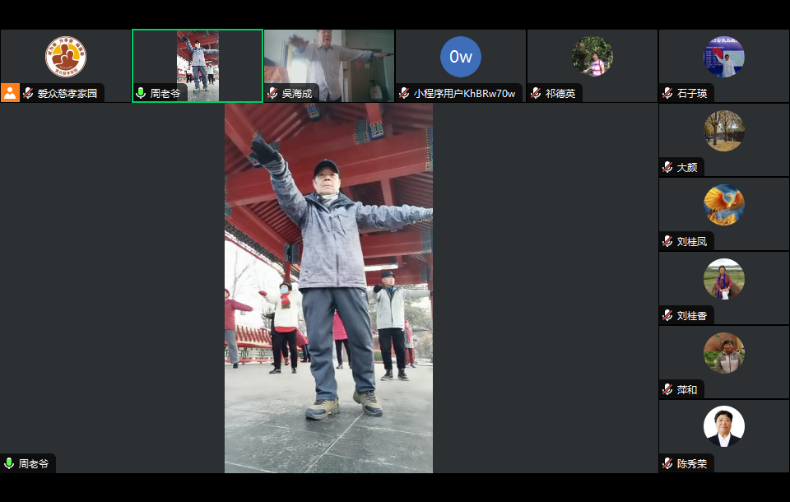Screen dimensions: 790x502
Task: Click muted mic icon beside 刘桂凤
Action: 667,242
